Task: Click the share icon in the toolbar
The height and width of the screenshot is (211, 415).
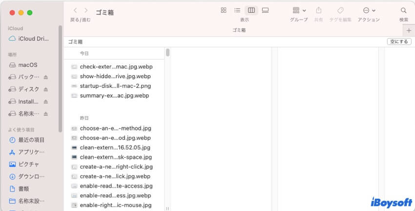Action: [x=319, y=10]
